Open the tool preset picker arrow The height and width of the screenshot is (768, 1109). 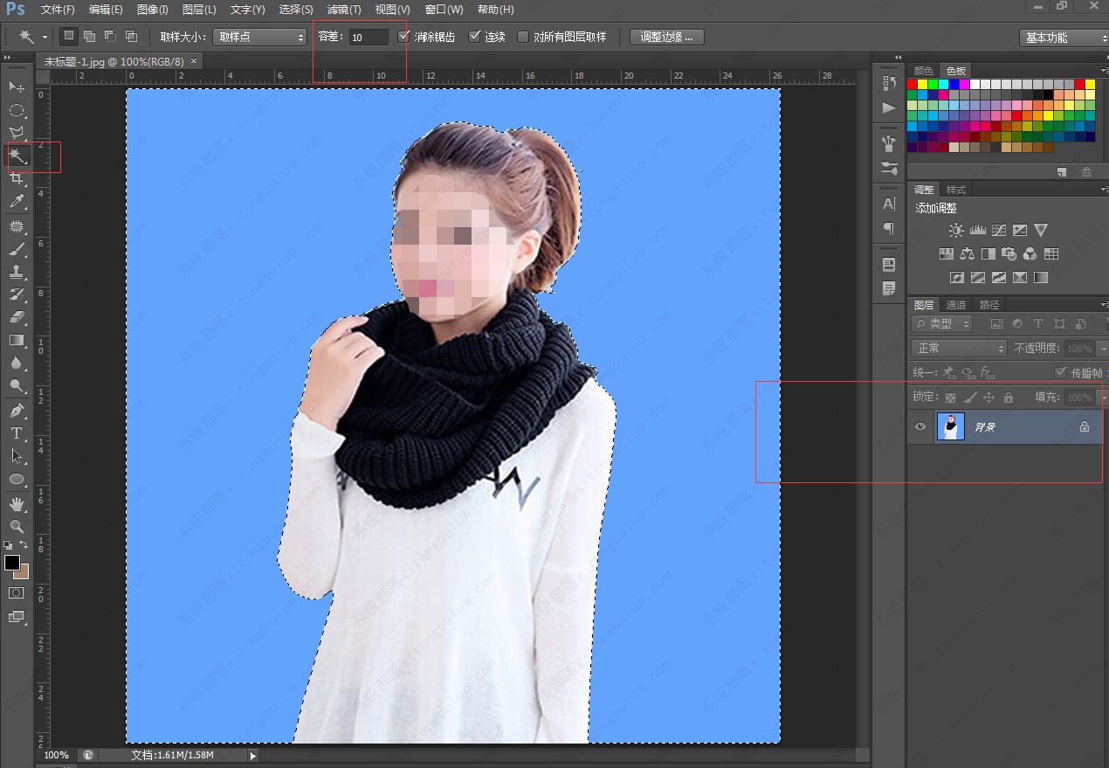point(45,38)
